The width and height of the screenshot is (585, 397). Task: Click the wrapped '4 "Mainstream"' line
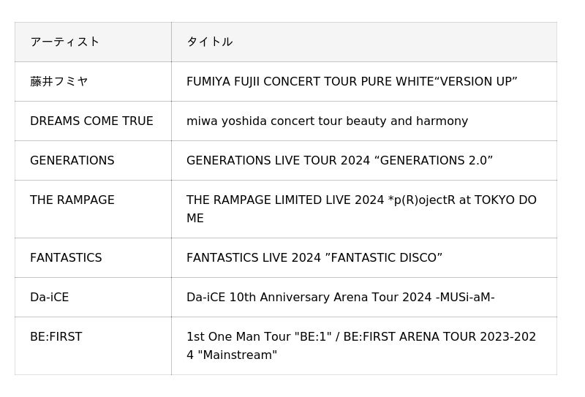point(232,355)
